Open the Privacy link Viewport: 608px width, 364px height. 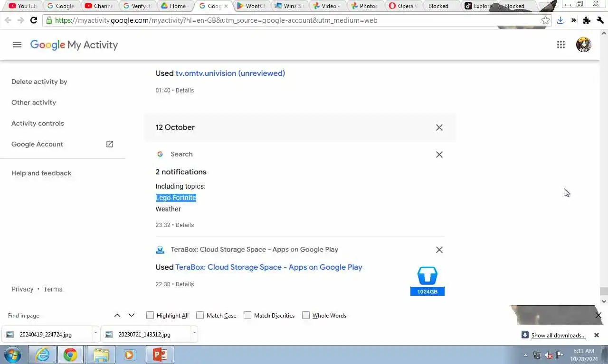[22, 289]
